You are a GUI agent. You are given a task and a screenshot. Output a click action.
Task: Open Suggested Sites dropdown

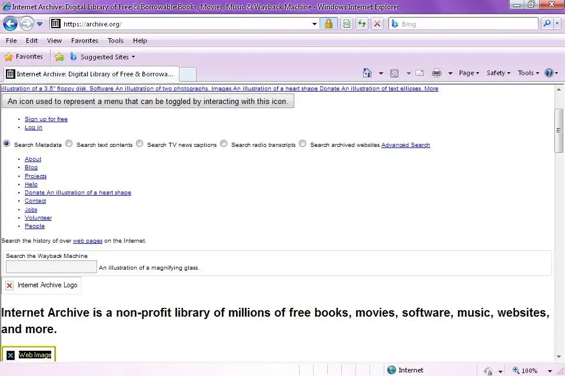pyautogui.click(x=102, y=57)
